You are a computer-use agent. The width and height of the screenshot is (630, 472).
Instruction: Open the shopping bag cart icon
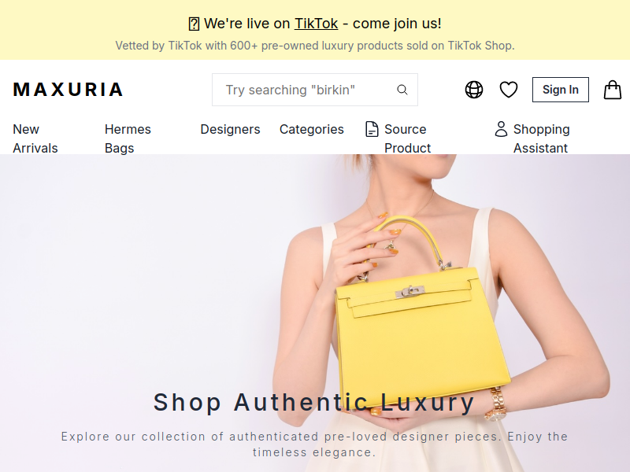[x=613, y=90]
